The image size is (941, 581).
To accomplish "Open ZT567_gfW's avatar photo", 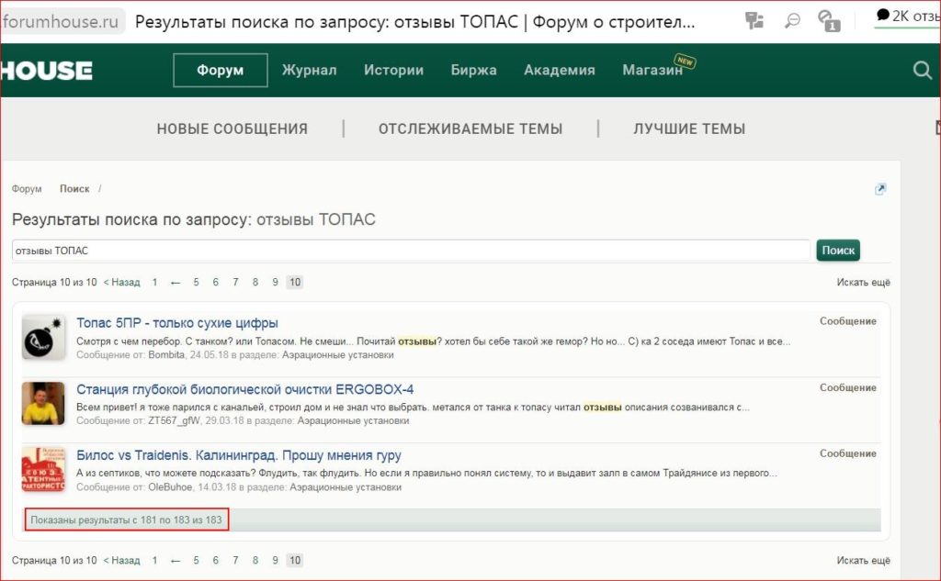I will [x=43, y=404].
